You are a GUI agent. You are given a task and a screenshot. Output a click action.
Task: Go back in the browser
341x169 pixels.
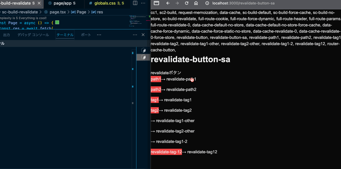(168, 3)
